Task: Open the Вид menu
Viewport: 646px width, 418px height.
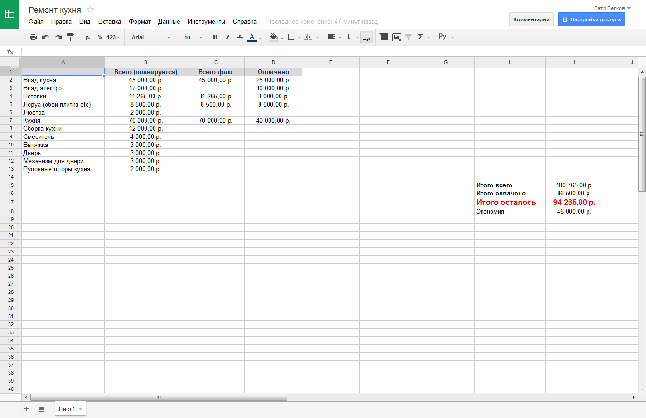Action: 85,21
